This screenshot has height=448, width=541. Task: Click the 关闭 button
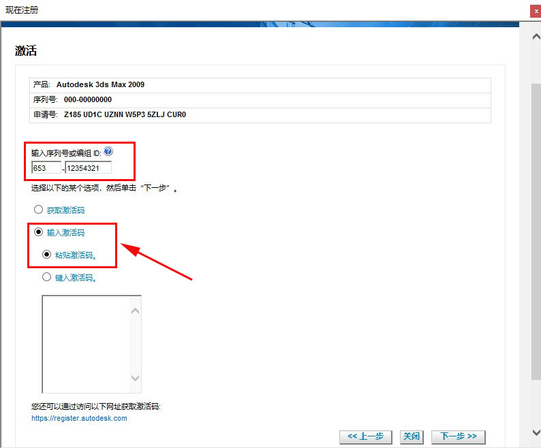(x=412, y=437)
